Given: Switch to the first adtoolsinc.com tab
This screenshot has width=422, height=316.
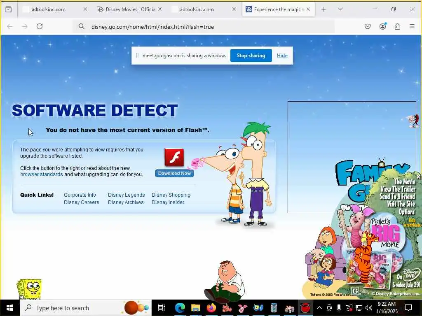Looking at the screenshot, I should coord(49,9).
